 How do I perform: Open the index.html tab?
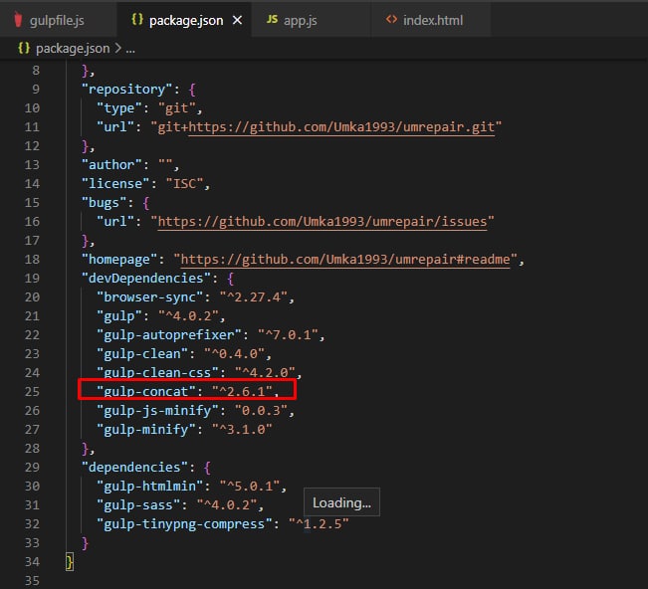click(x=431, y=20)
